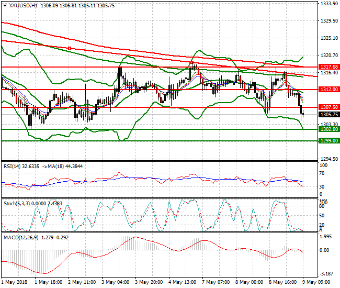Click the 1316.40 price scale value
The width and height of the screenshot is (340, 288).
329,72
